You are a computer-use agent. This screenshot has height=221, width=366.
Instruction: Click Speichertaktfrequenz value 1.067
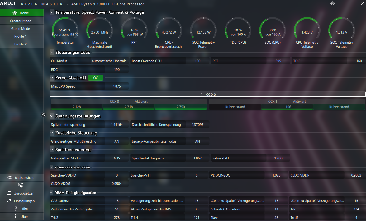point(197,158)
